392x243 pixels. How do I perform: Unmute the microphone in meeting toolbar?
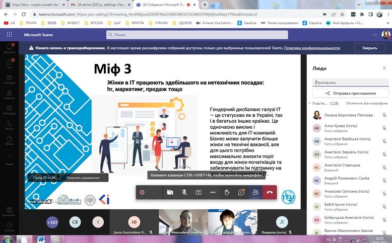coord(184,192)
